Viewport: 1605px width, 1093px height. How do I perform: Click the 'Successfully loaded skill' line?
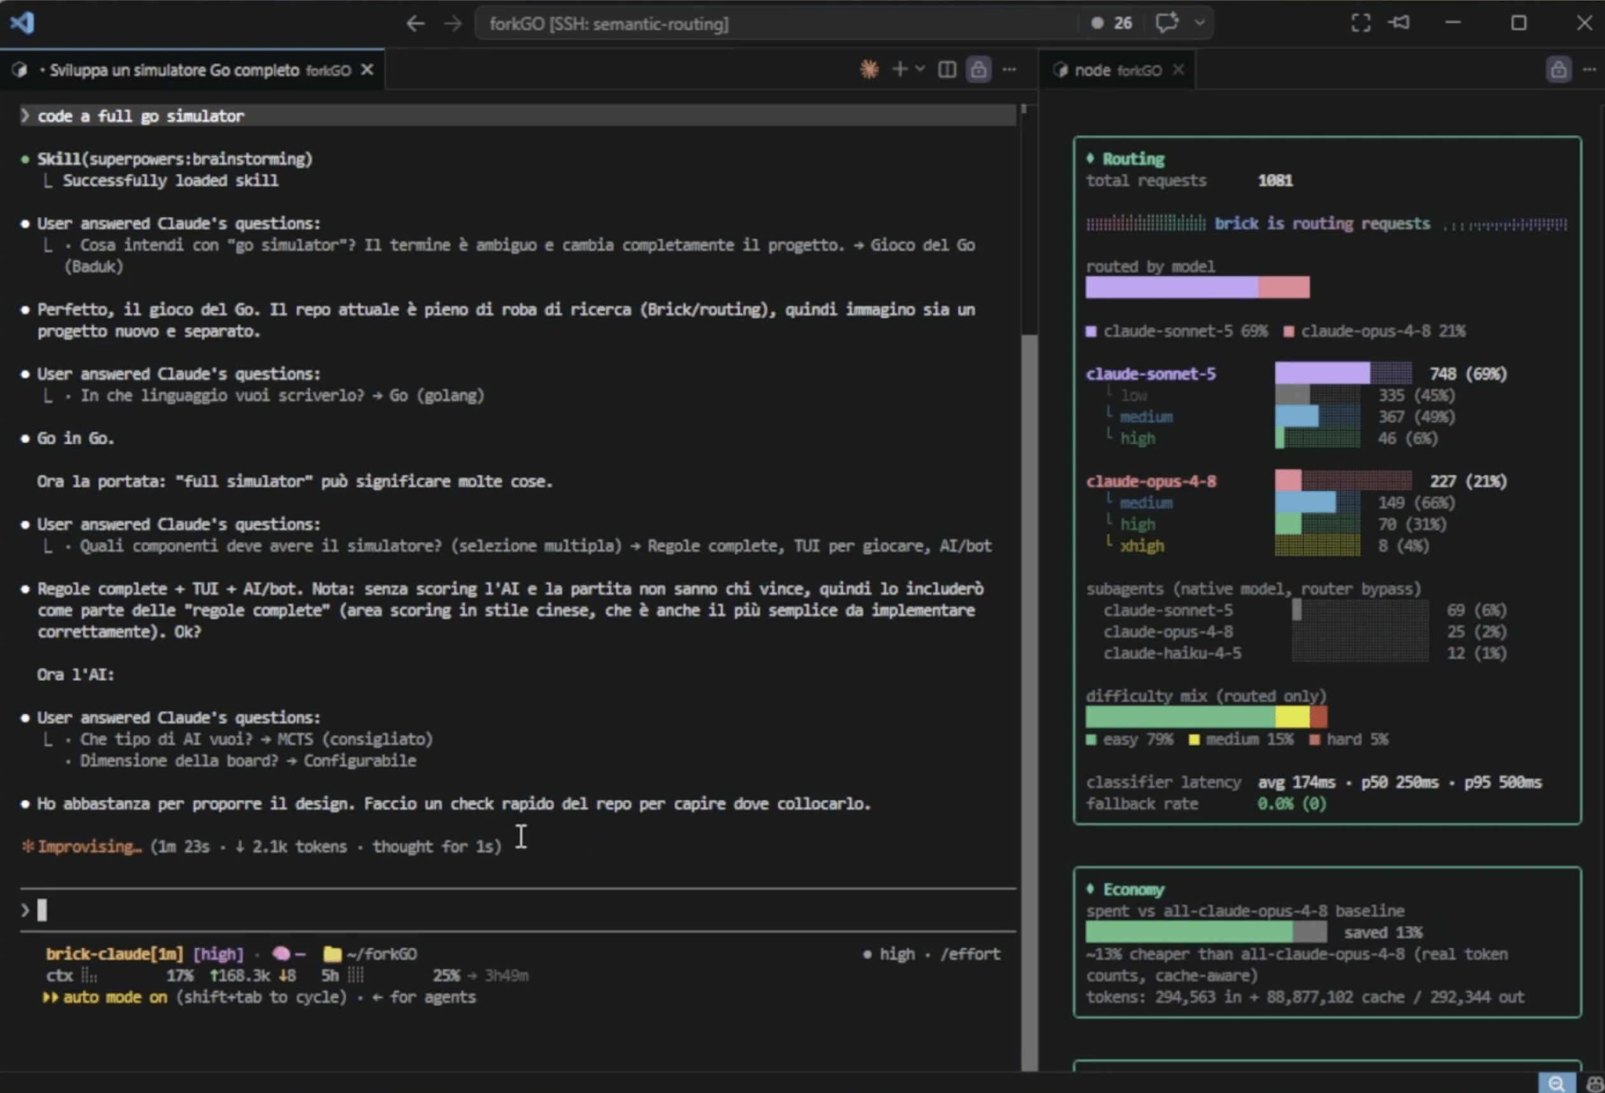pyautogui.click(x=170, y=181)
